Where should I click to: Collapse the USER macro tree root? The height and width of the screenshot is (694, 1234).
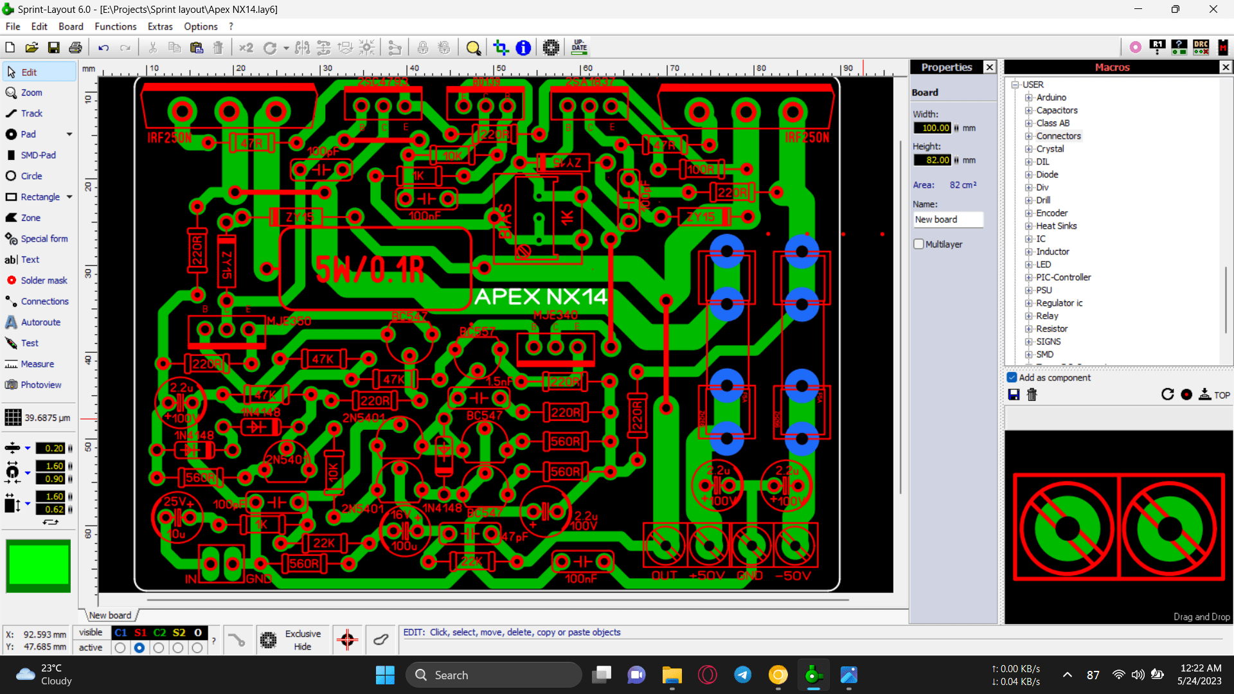point(1015,85)
